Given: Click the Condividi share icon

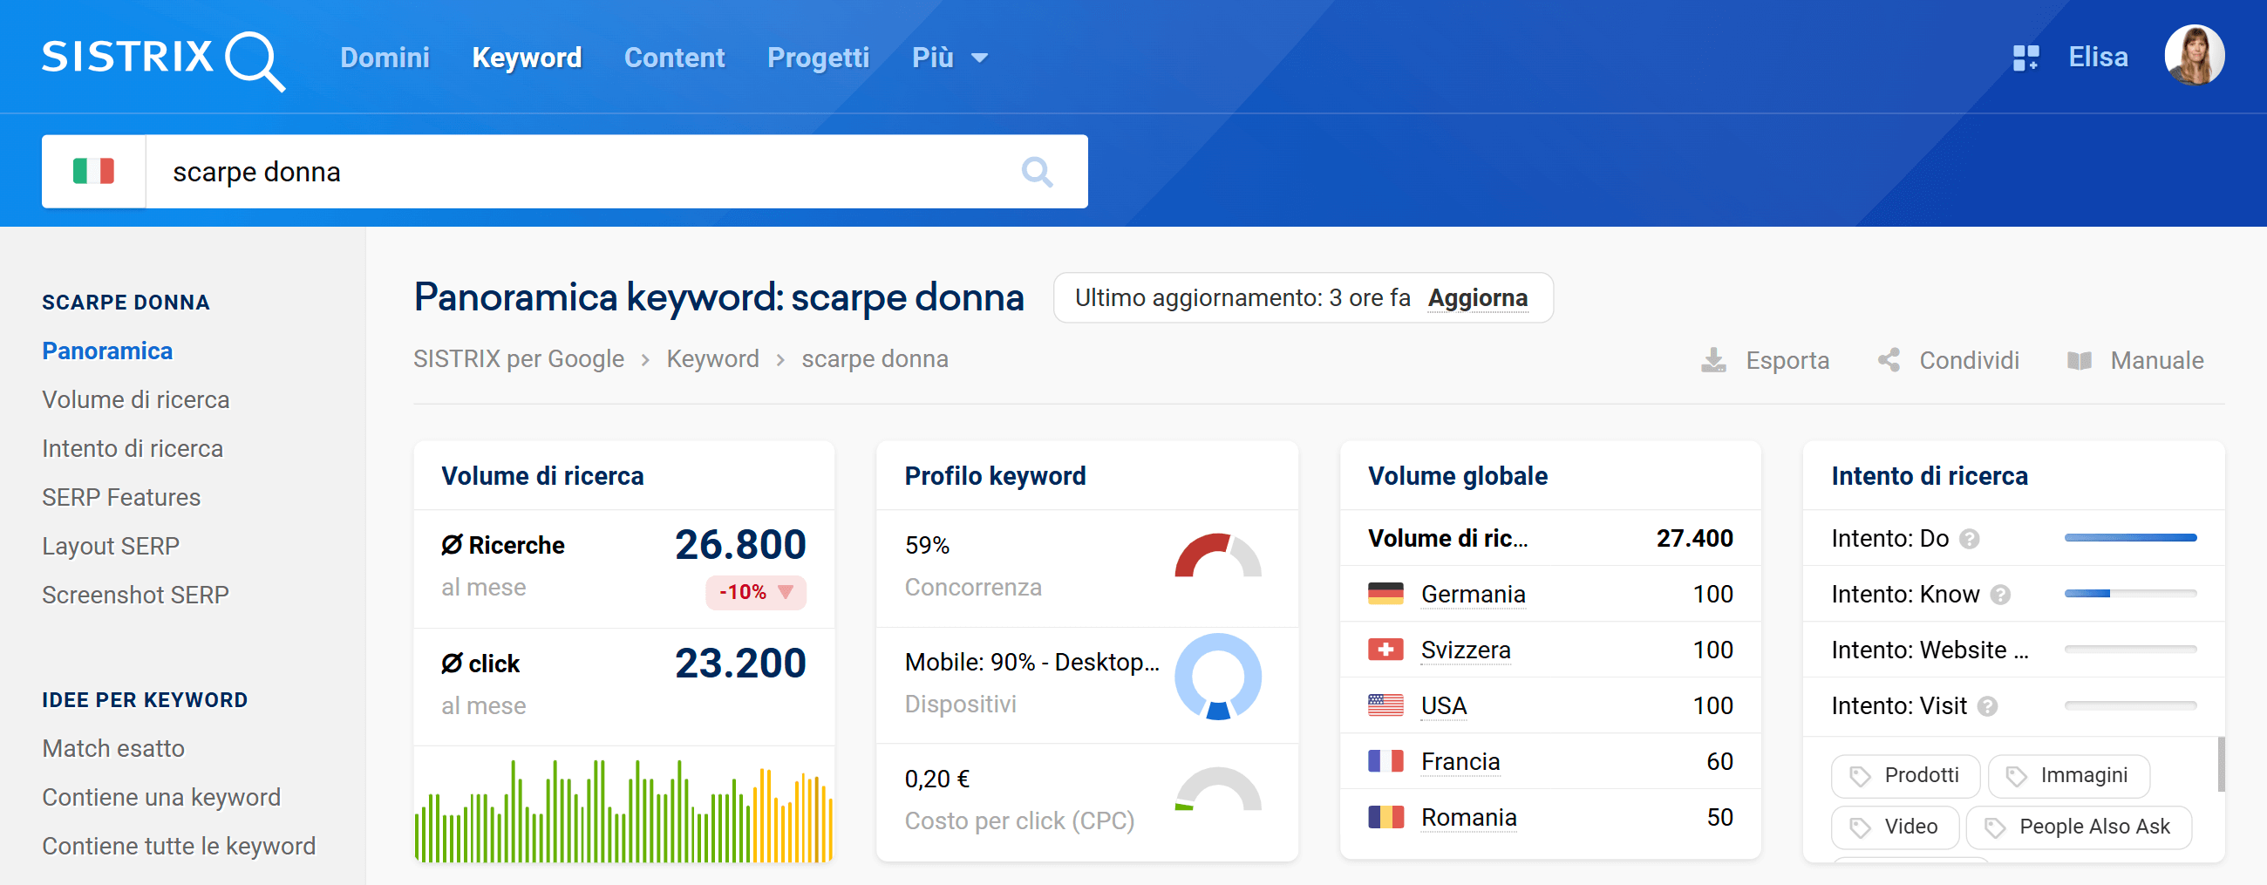Looking at the screenshot, I should pos(1889,360).
